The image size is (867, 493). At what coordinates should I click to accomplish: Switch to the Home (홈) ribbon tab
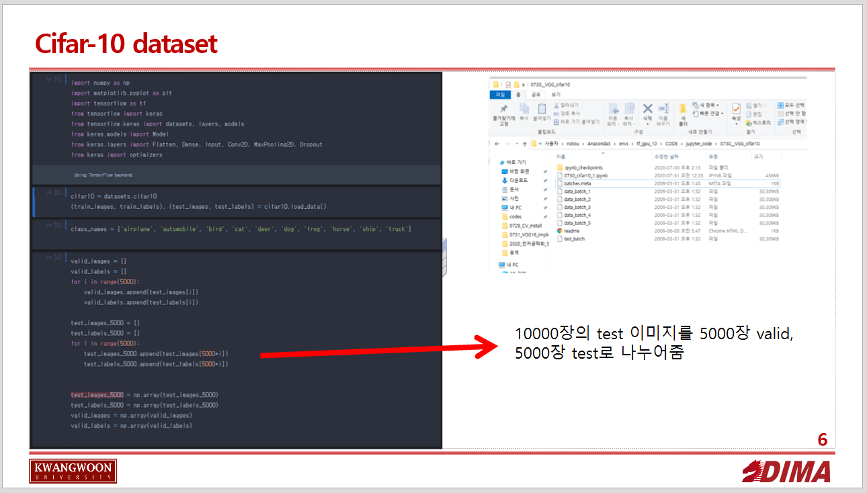pyautogui.click(x=518, y=95)
